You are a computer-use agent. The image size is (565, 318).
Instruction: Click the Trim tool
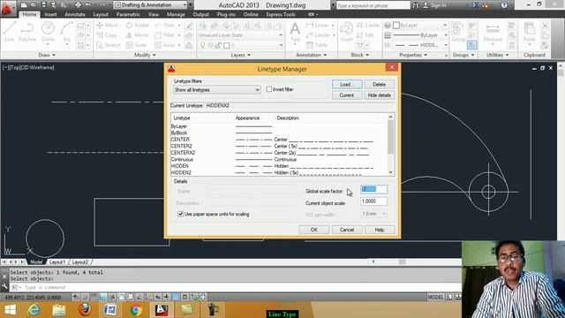165,26
